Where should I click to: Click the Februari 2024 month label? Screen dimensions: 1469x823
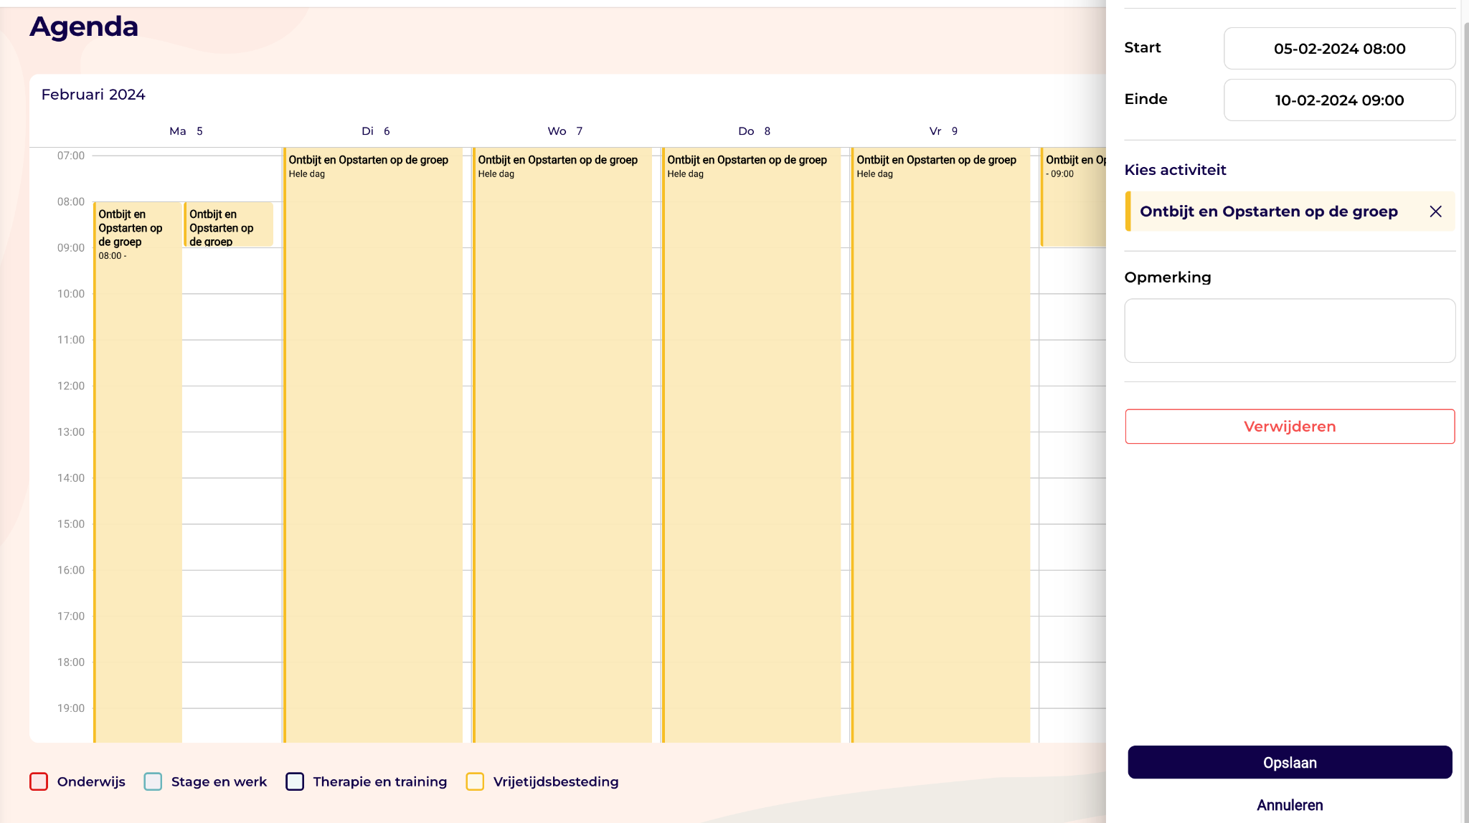93,95
